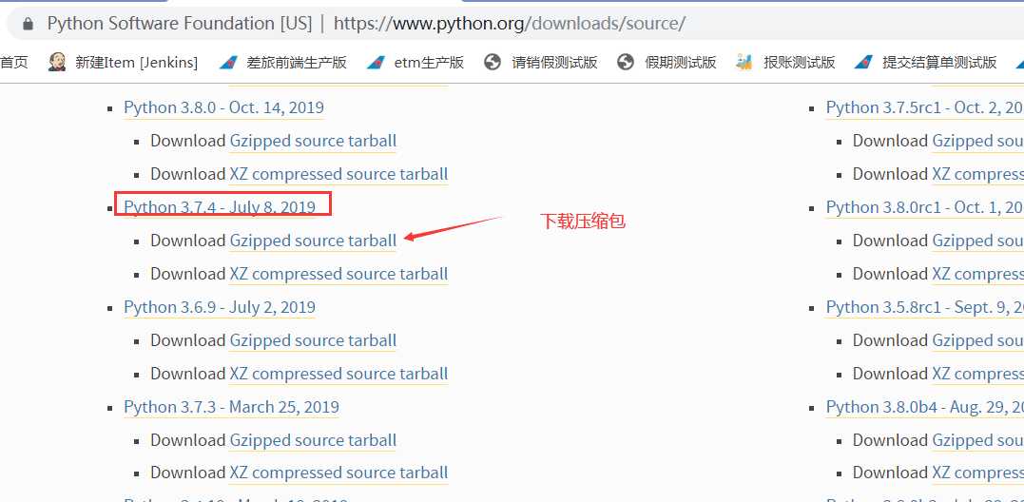The width and height of the screenshot is (1024, 502).
Task: Click the icon beside 提交结算单测试版
Action: [x=862, y=63]
